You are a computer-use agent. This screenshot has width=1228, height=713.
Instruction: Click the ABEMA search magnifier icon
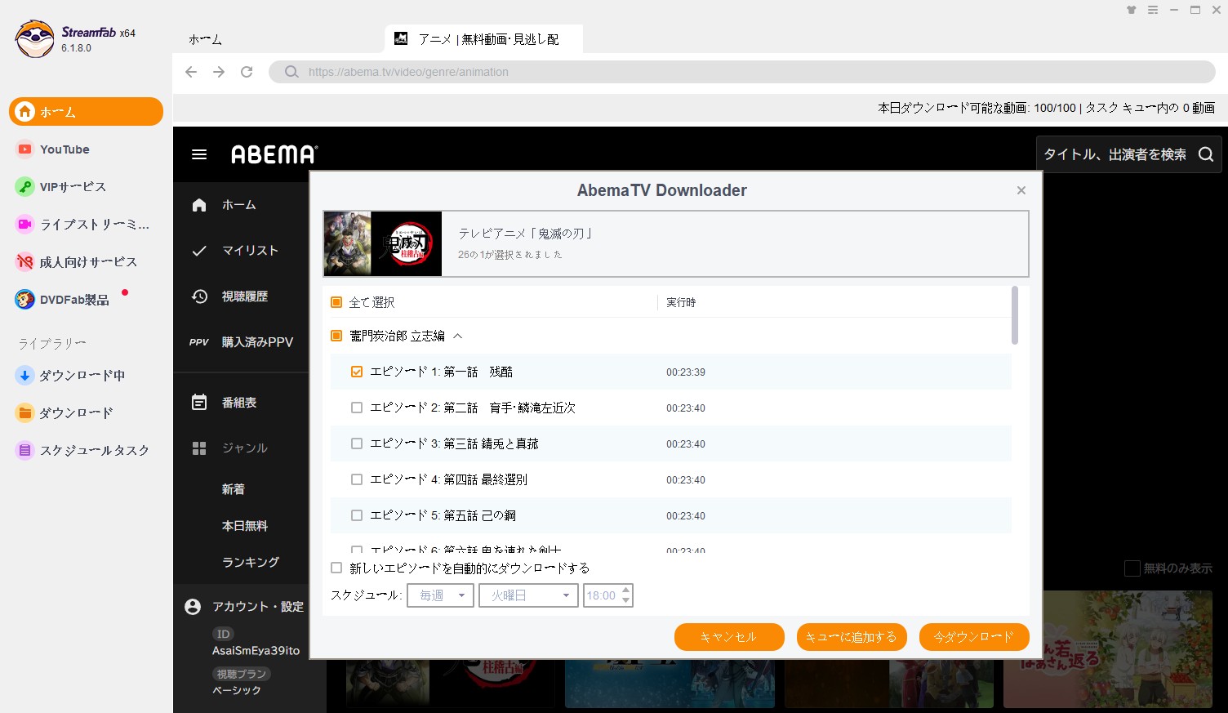[1206, 154]
